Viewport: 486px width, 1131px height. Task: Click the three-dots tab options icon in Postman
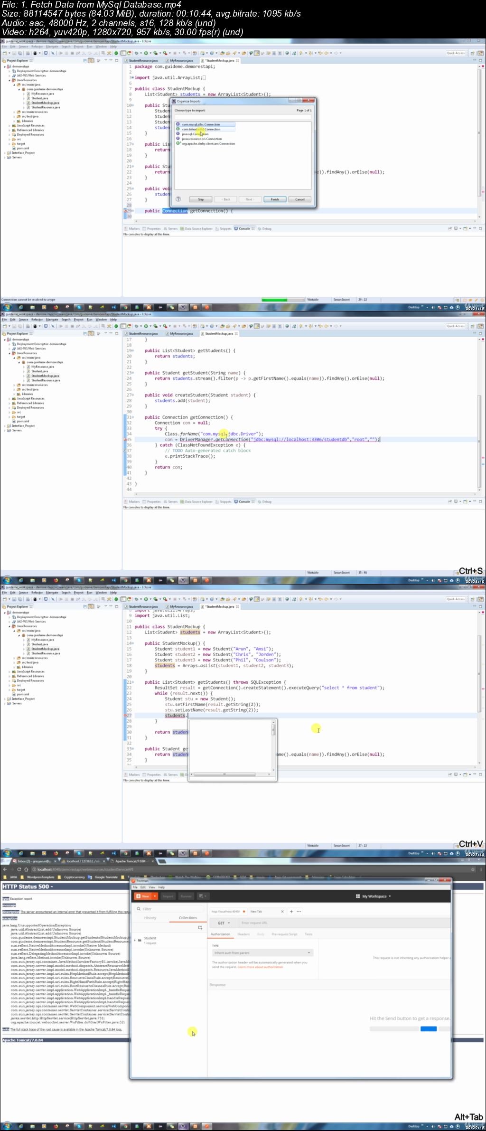pos(299,911)
